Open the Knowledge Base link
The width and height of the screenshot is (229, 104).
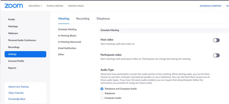17,99
